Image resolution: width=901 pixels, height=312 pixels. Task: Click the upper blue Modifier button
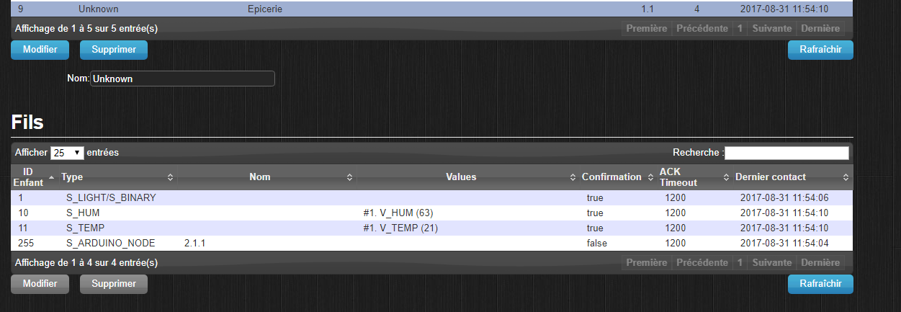[x=40, y=50]
